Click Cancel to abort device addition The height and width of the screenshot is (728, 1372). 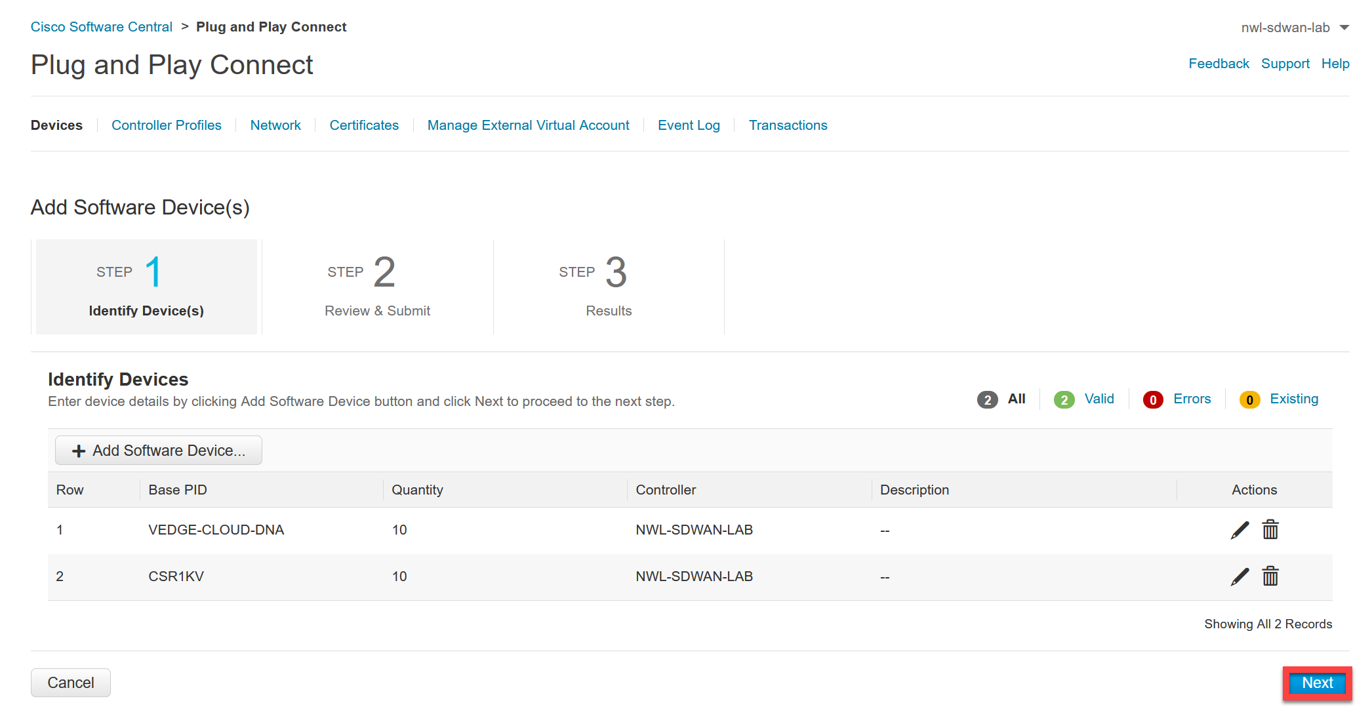[x=73, y=683]
